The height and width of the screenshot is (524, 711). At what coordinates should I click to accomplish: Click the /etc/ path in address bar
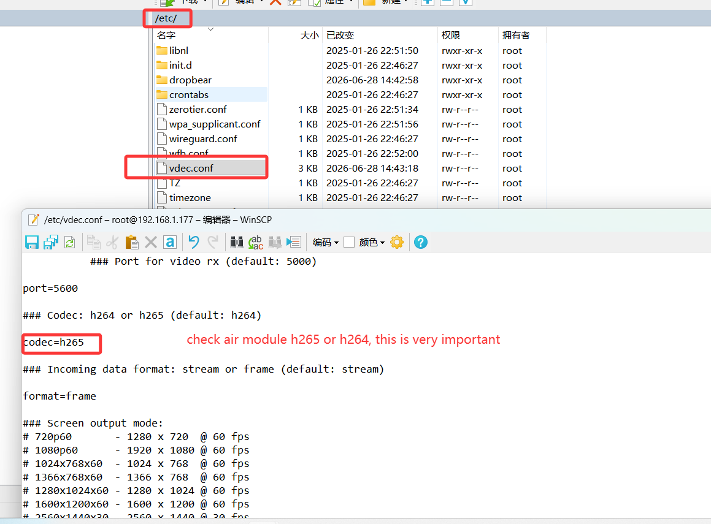[x=166, y=18]
